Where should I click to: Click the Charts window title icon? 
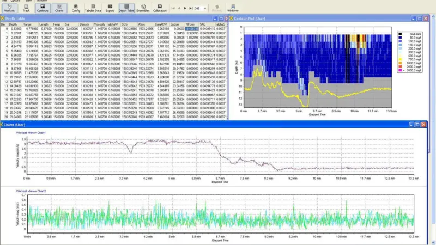pyautogui.click(x=2, y=125)
